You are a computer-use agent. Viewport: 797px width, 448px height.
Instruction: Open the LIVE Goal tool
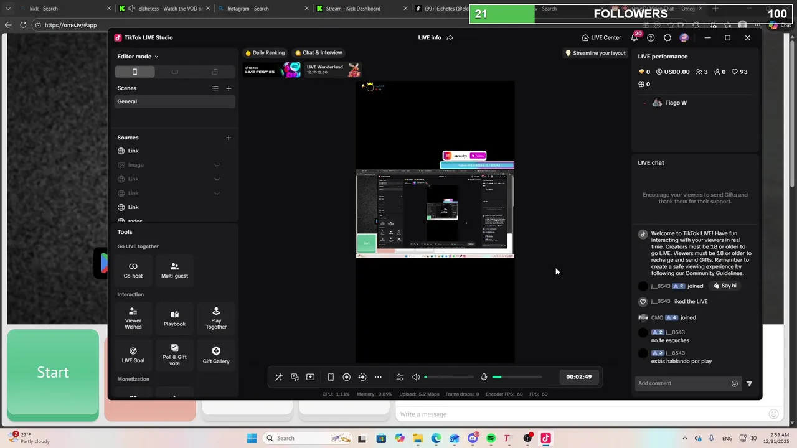pyautogui.click(x=133, y=355)
